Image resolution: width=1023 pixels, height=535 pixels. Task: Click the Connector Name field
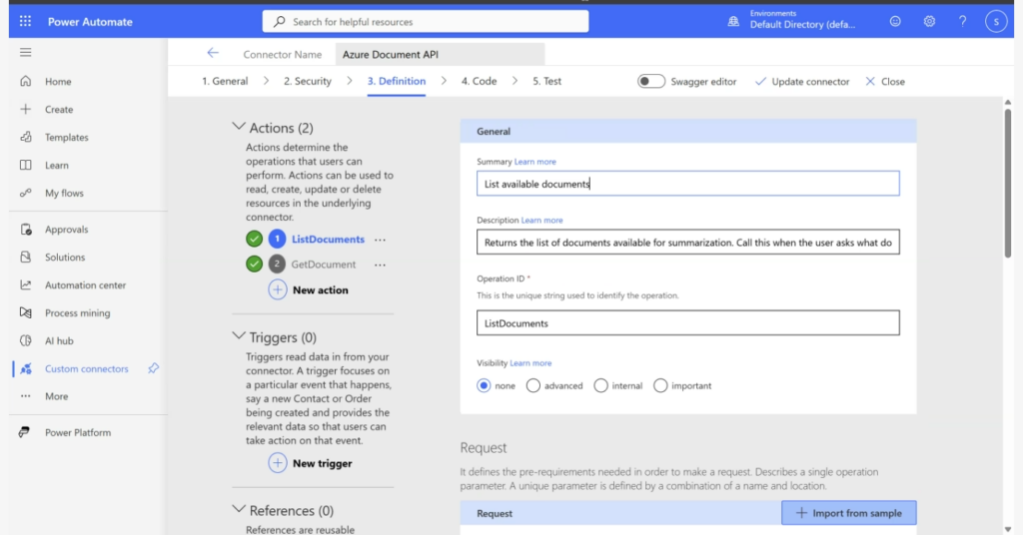[x=440, y=54]
